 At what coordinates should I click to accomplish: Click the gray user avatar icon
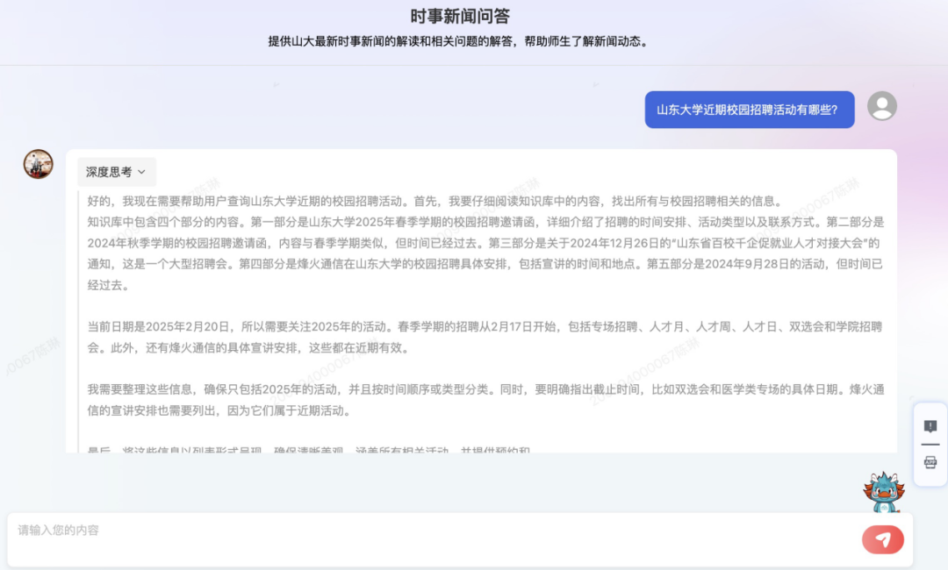881,106
